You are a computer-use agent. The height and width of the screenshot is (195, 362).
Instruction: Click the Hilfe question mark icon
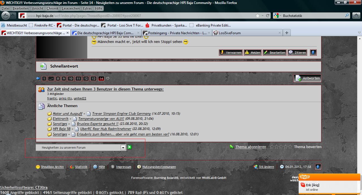click(95, 167)
